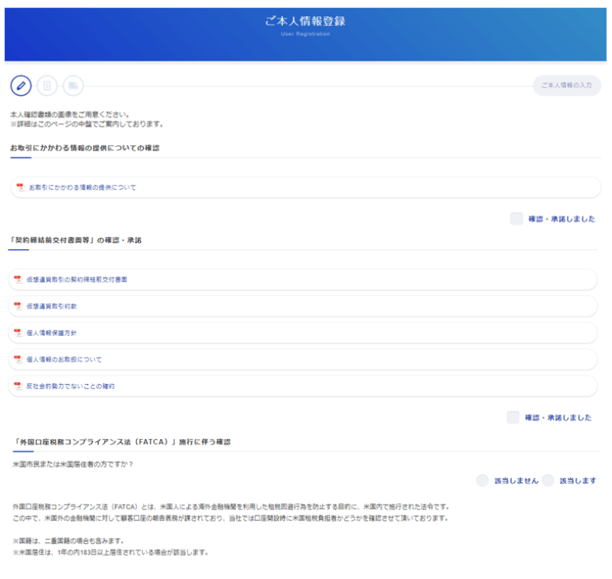
Task: Click the ご本人情報の入力 button
Action: tap(566, 86)
